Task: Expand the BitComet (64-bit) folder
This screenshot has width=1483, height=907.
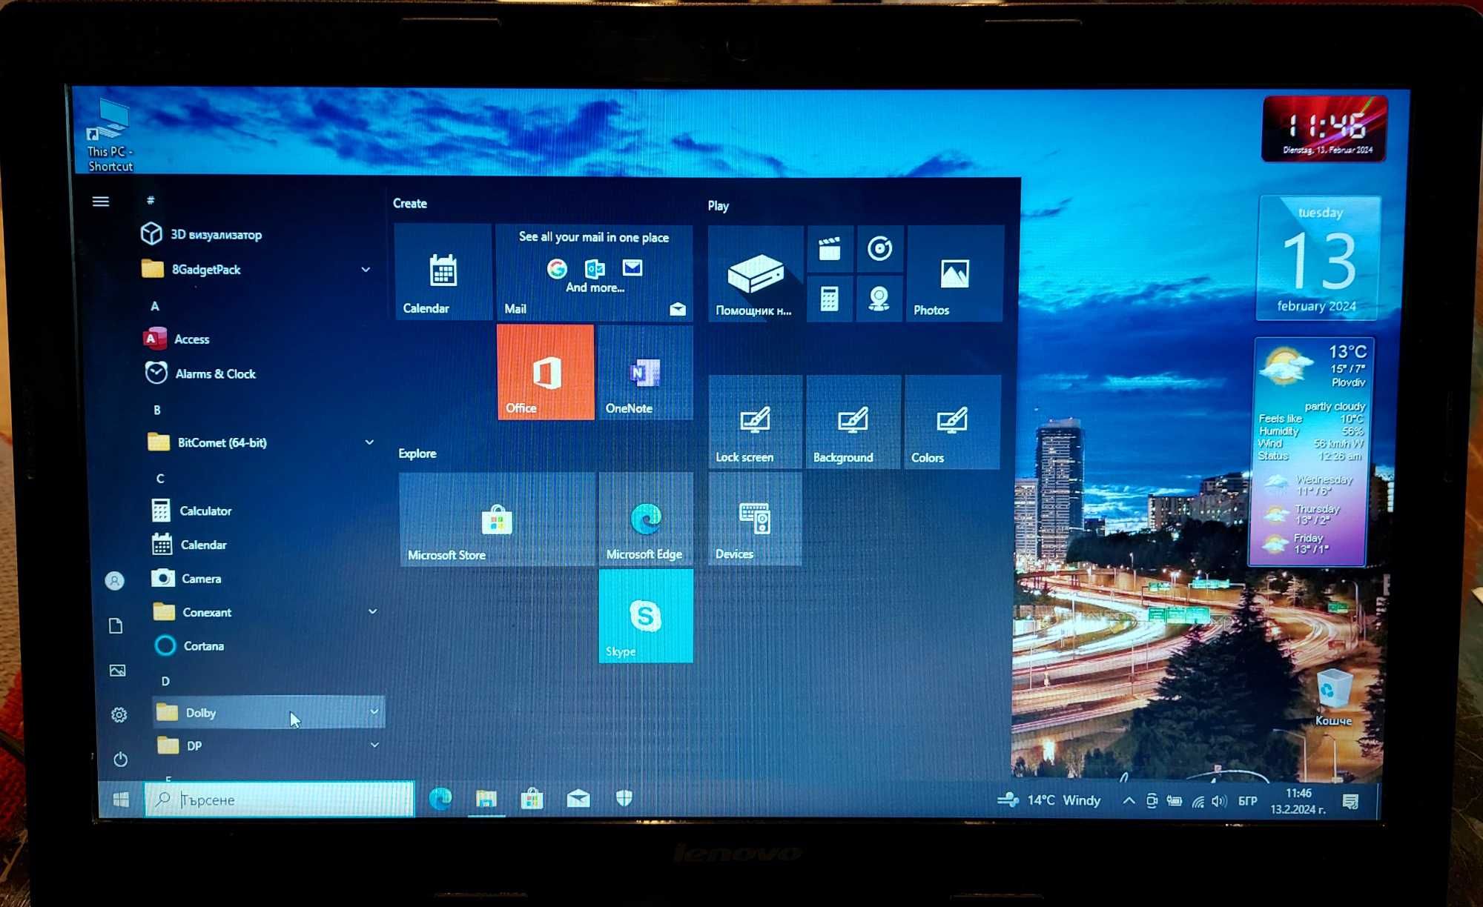Action: 370,442
